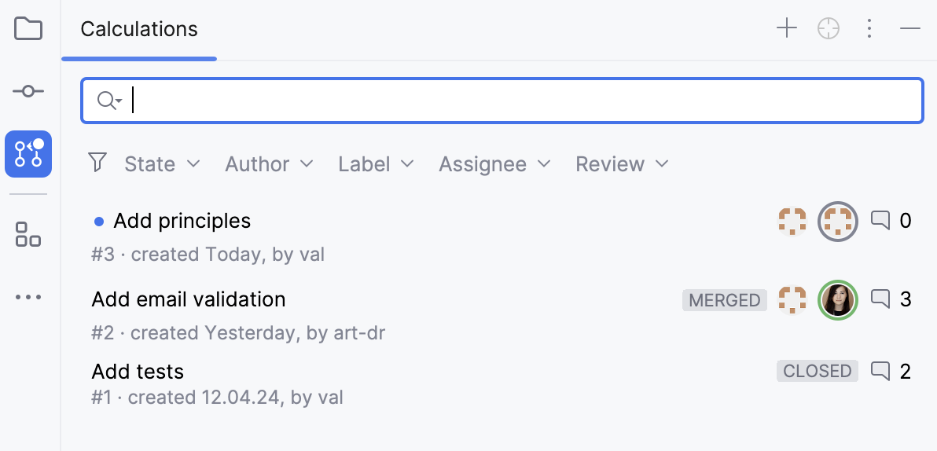Open the Author filter dropdown

click(x=269, y=164)
